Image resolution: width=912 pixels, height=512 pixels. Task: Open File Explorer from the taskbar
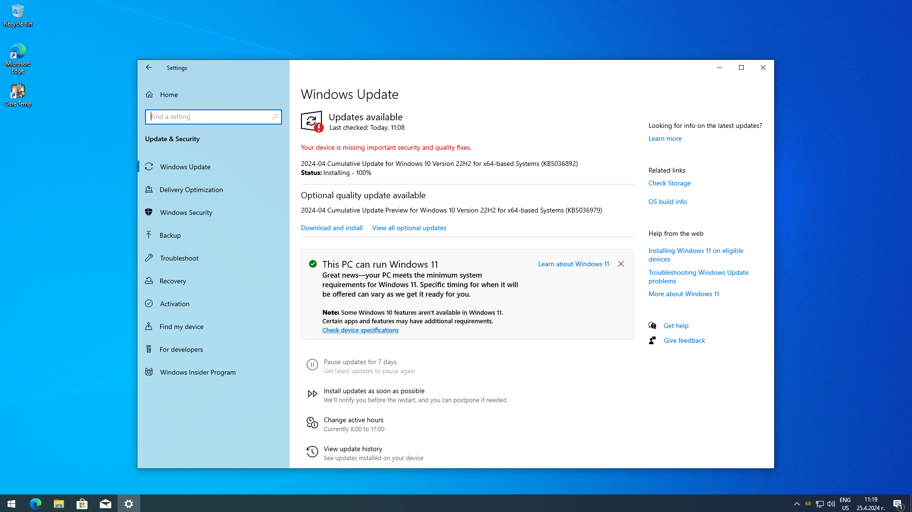tap(59, 503)
